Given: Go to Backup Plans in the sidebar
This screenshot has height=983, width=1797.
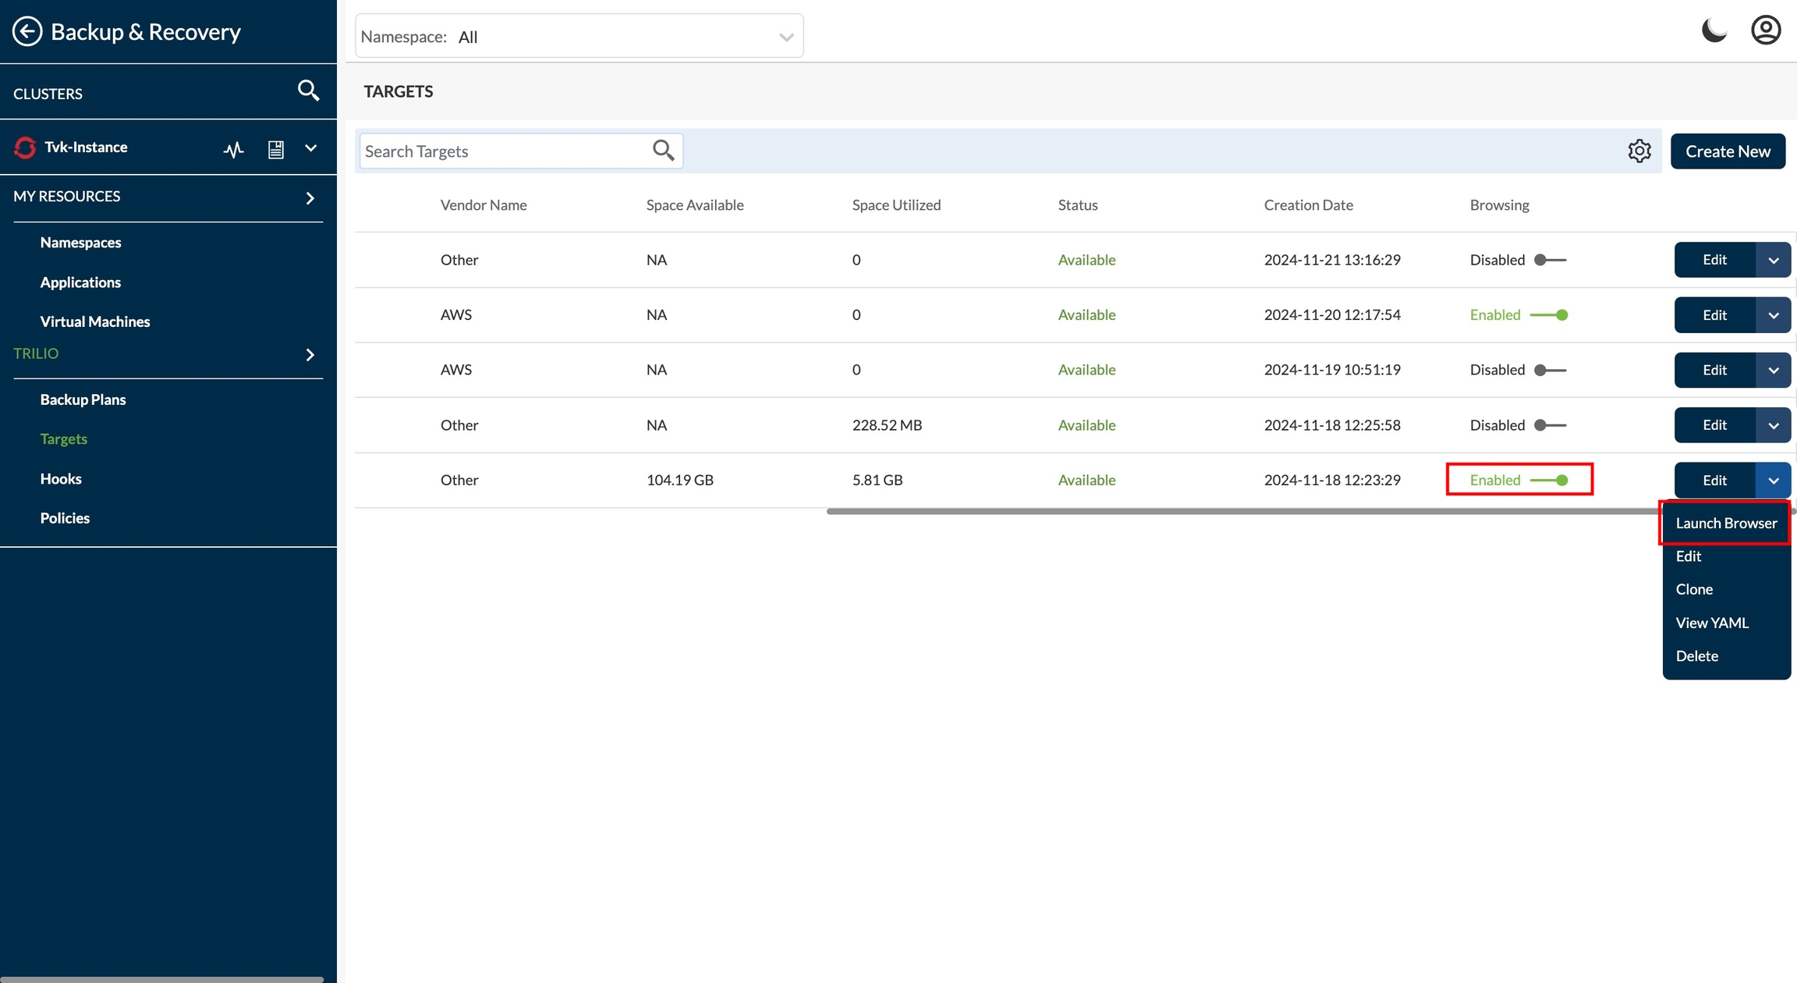Looking at the screenshot, I should pos(83,399).
